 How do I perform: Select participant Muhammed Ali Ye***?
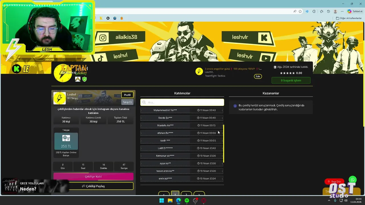182,110
